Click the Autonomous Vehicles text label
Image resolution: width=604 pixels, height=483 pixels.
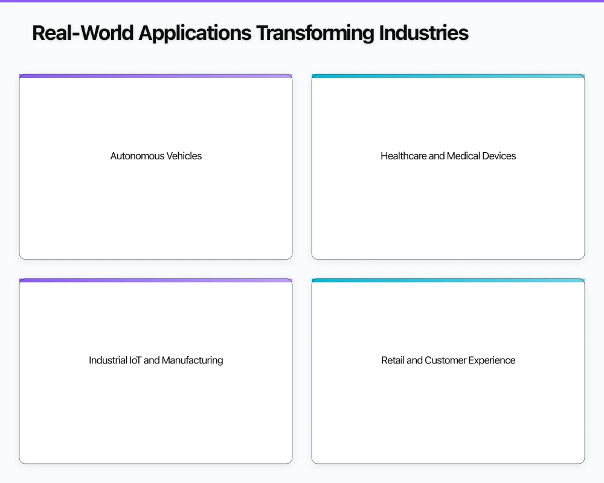(156, 156)
